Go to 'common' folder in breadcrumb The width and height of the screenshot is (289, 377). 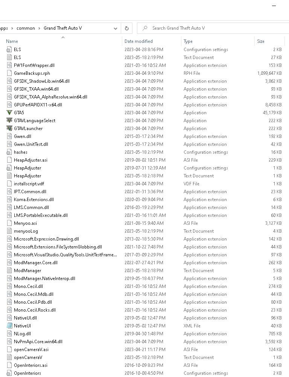click(26, 28)
